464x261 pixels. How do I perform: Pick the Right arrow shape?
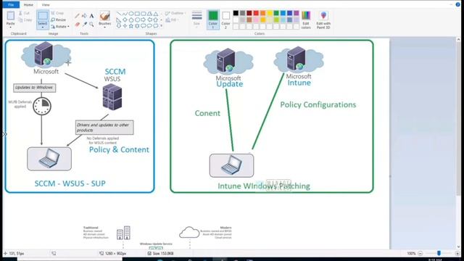(144, 20)
